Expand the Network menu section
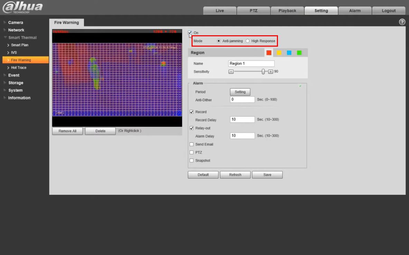The image size is (409, 255). [16, 30]
